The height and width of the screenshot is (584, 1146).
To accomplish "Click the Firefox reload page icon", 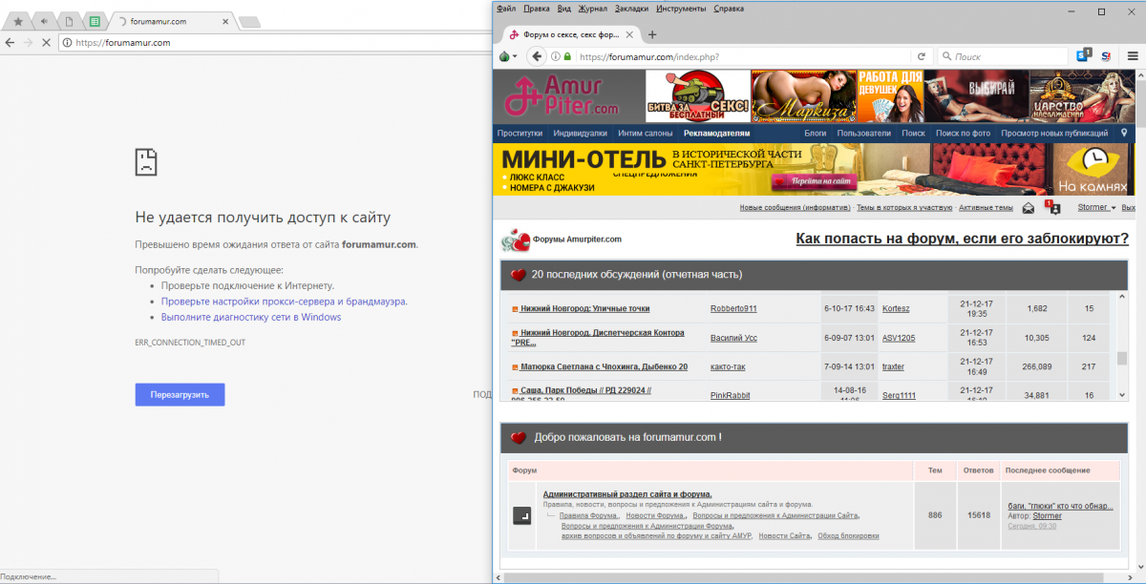I will pos(921,56).
